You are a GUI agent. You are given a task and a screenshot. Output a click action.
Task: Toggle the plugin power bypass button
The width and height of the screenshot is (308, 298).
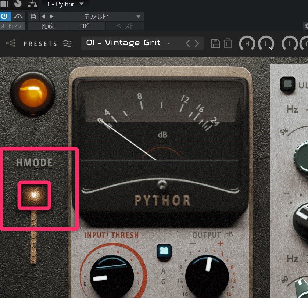[x=5, y=16]
